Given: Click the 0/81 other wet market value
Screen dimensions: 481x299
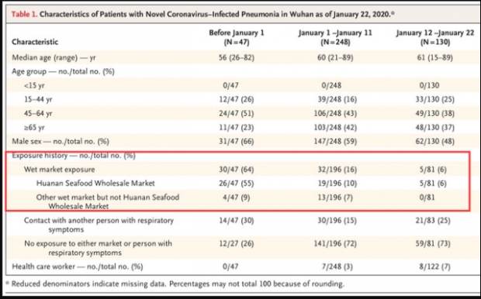Looking at the screenshot, I should [427, 198].
